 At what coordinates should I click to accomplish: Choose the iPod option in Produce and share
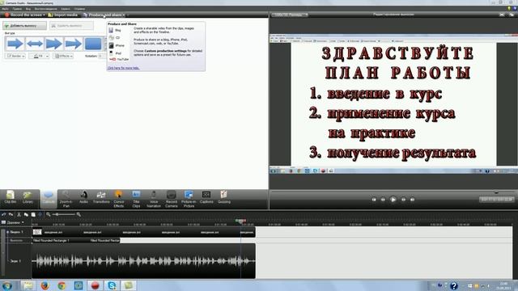[115, 53]
